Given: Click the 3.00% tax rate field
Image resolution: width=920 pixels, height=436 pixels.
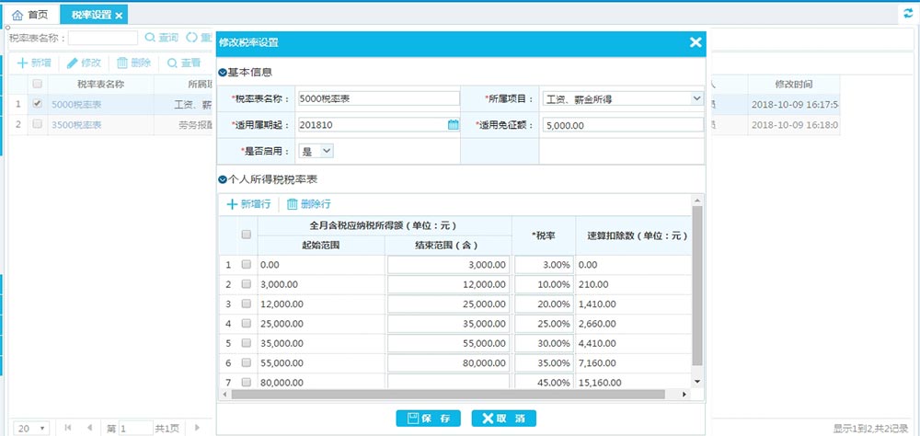Looking at the screenshot, I should 544,265.
